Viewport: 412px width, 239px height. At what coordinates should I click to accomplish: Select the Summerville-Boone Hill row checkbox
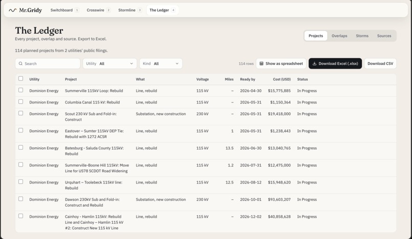(x=21, y=164)
